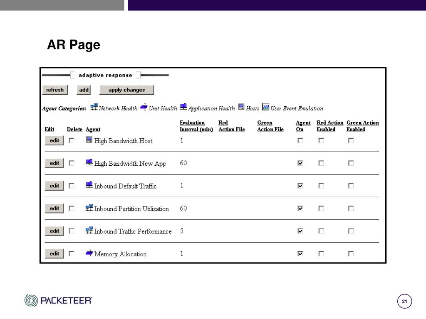Click the Inbound Traffic Performance agent icon

[x=89, y=230]
